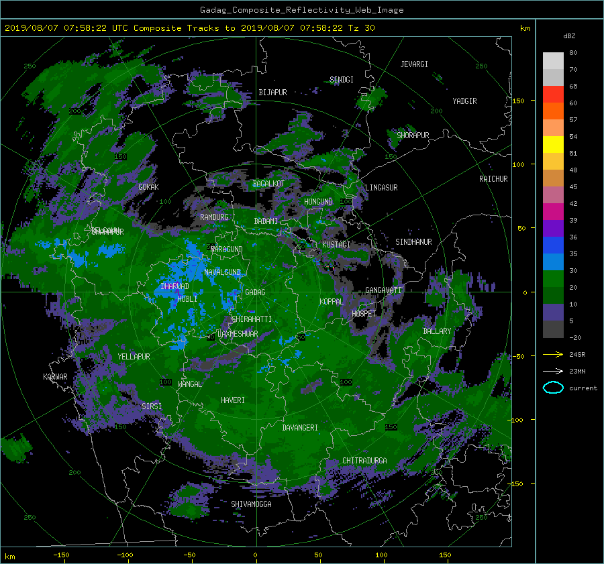This screenshot has width=604, height=564.
Task: Click the KUSTAGI city label
Action: (336, 245)
